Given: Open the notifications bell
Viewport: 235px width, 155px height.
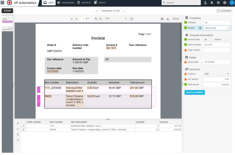Looking at the screenshot, I should 212,3.
